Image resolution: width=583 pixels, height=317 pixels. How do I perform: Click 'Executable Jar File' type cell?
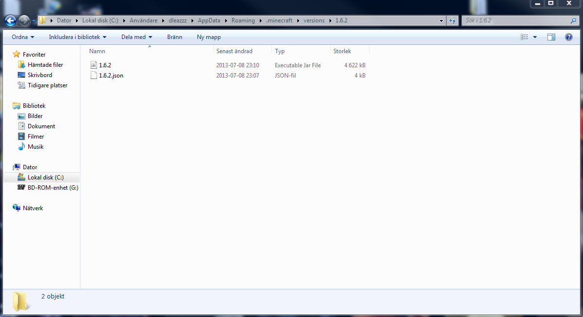298,65
